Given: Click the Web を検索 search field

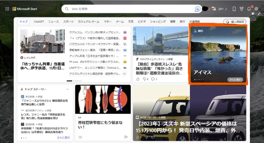Looking at the screenshot, I should pos(132,9).
